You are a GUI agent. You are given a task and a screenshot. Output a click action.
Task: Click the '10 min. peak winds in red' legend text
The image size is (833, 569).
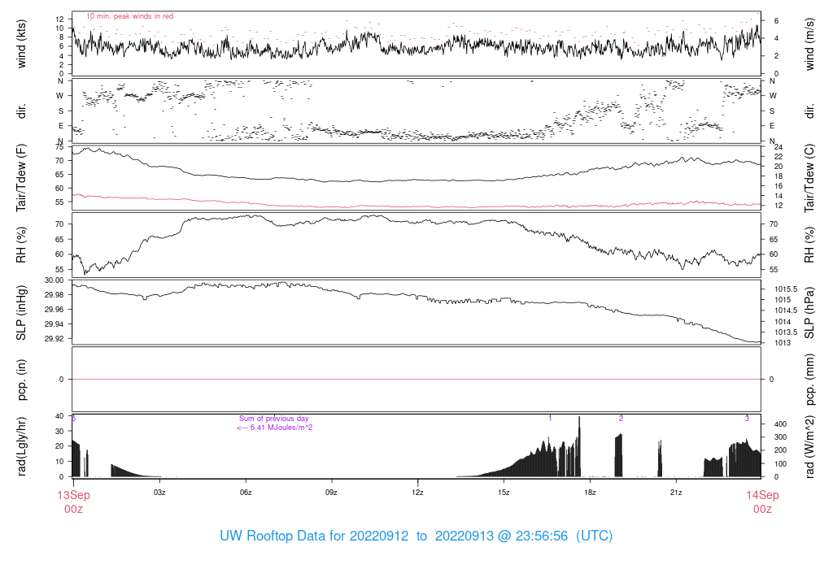[129, 16]
